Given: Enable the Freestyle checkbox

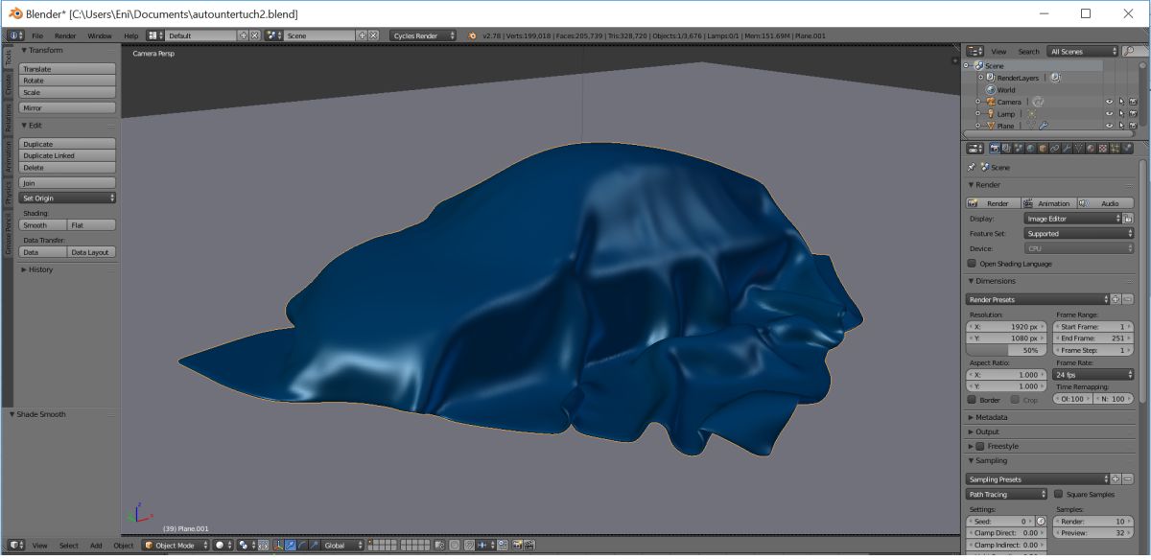Looking at the screenshot, I should 980,446.
